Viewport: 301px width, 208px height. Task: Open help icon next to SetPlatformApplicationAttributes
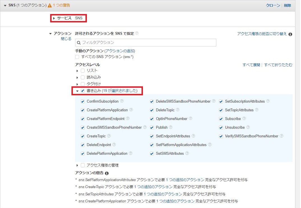(210, 144)
